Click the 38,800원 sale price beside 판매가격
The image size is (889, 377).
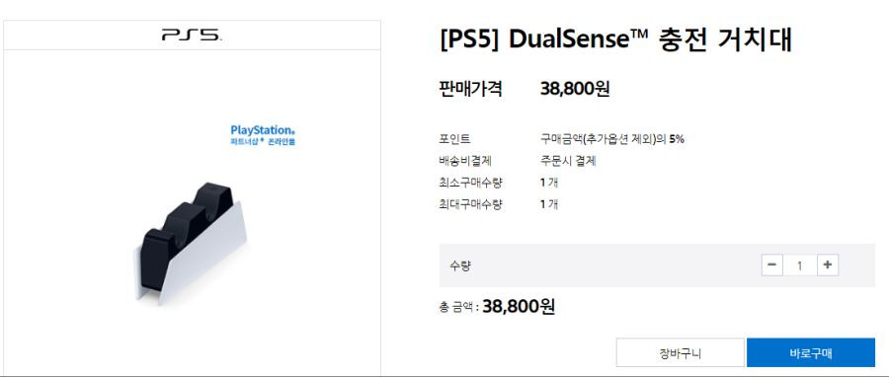click(575, 89)
